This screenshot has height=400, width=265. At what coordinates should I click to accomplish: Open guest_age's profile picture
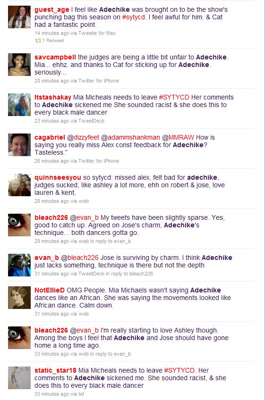(19, 17)
